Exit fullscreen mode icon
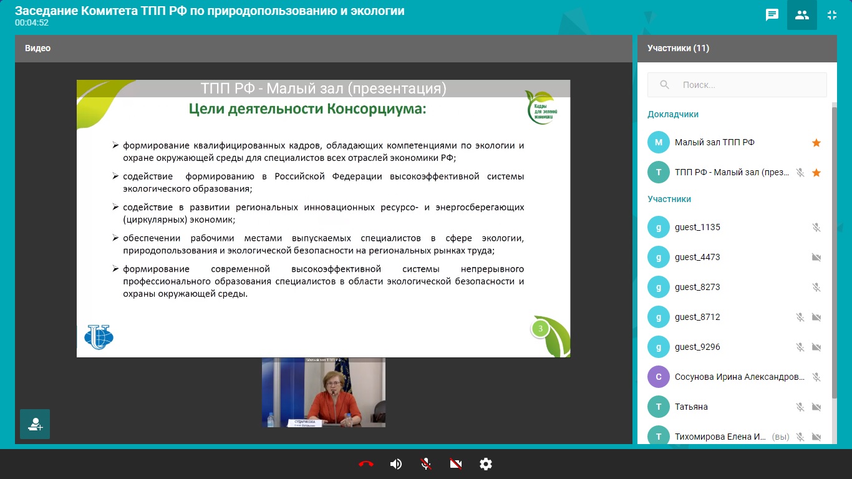Image resolution: width=852 pixels, height=479 pixels. 832,15
